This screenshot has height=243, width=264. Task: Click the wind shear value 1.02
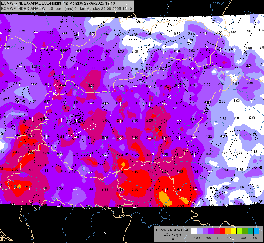click(x=236, y=101)
